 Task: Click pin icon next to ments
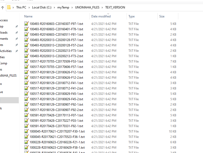coord(16,39)
